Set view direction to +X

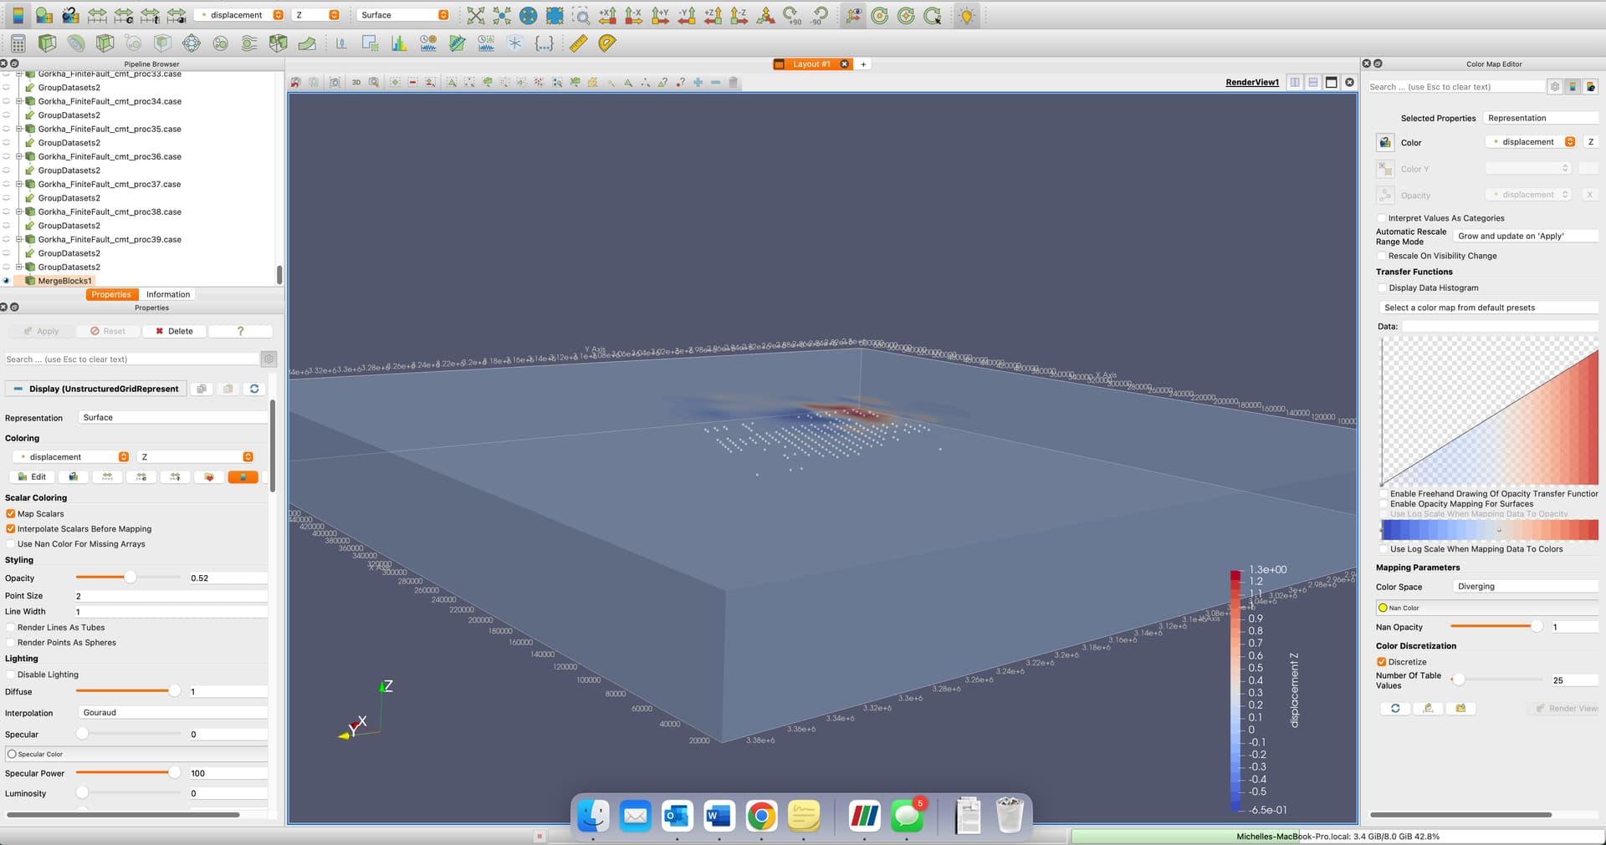[x=608, y=15]
